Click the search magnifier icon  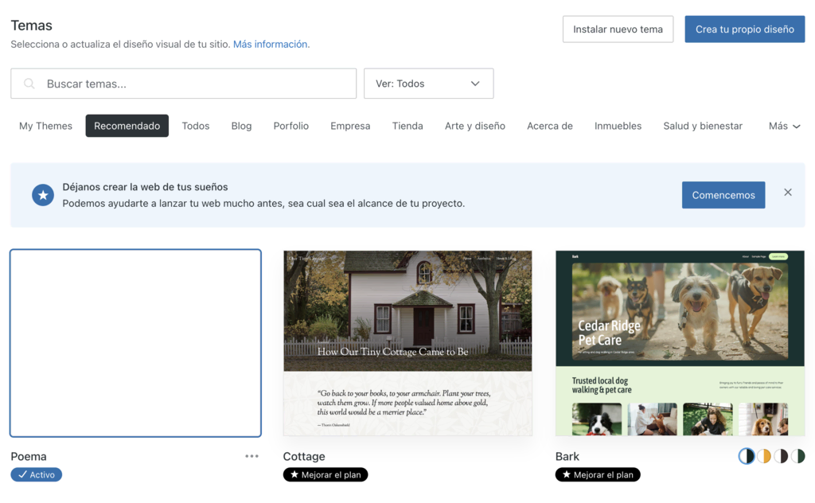[29, 83]
